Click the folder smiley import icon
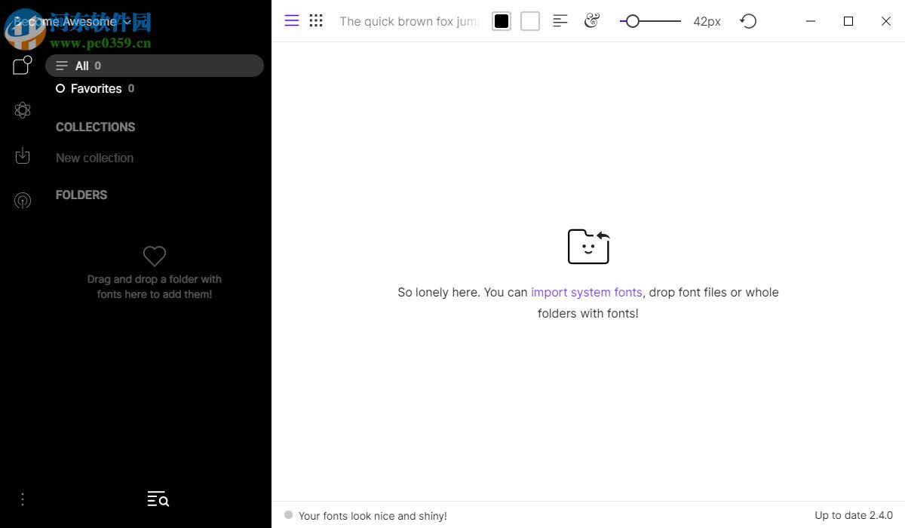Viewport: 905px width, 528px height. coord(588,246)
